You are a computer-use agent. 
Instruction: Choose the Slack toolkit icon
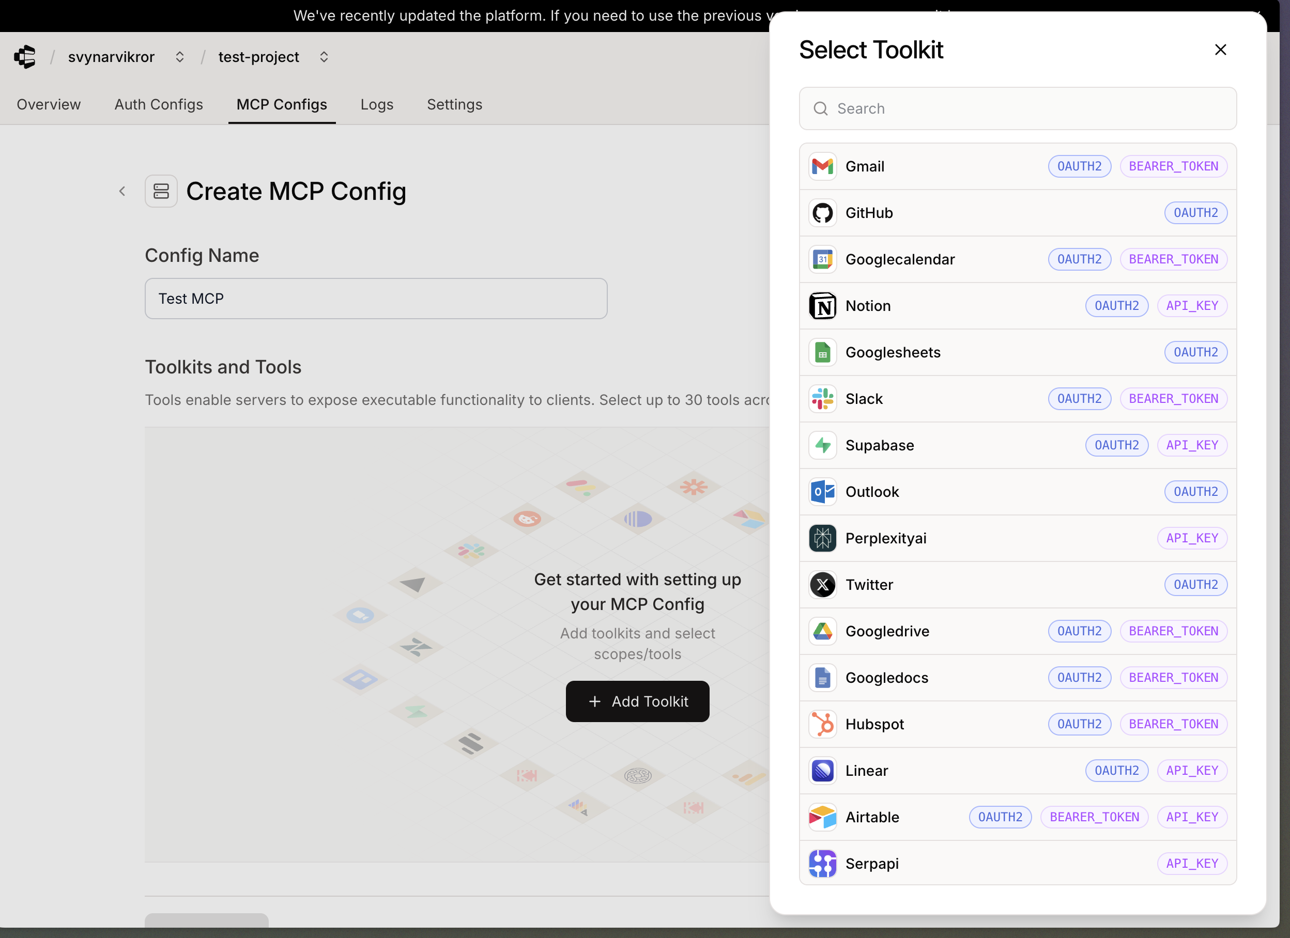[x=822, y=399]
